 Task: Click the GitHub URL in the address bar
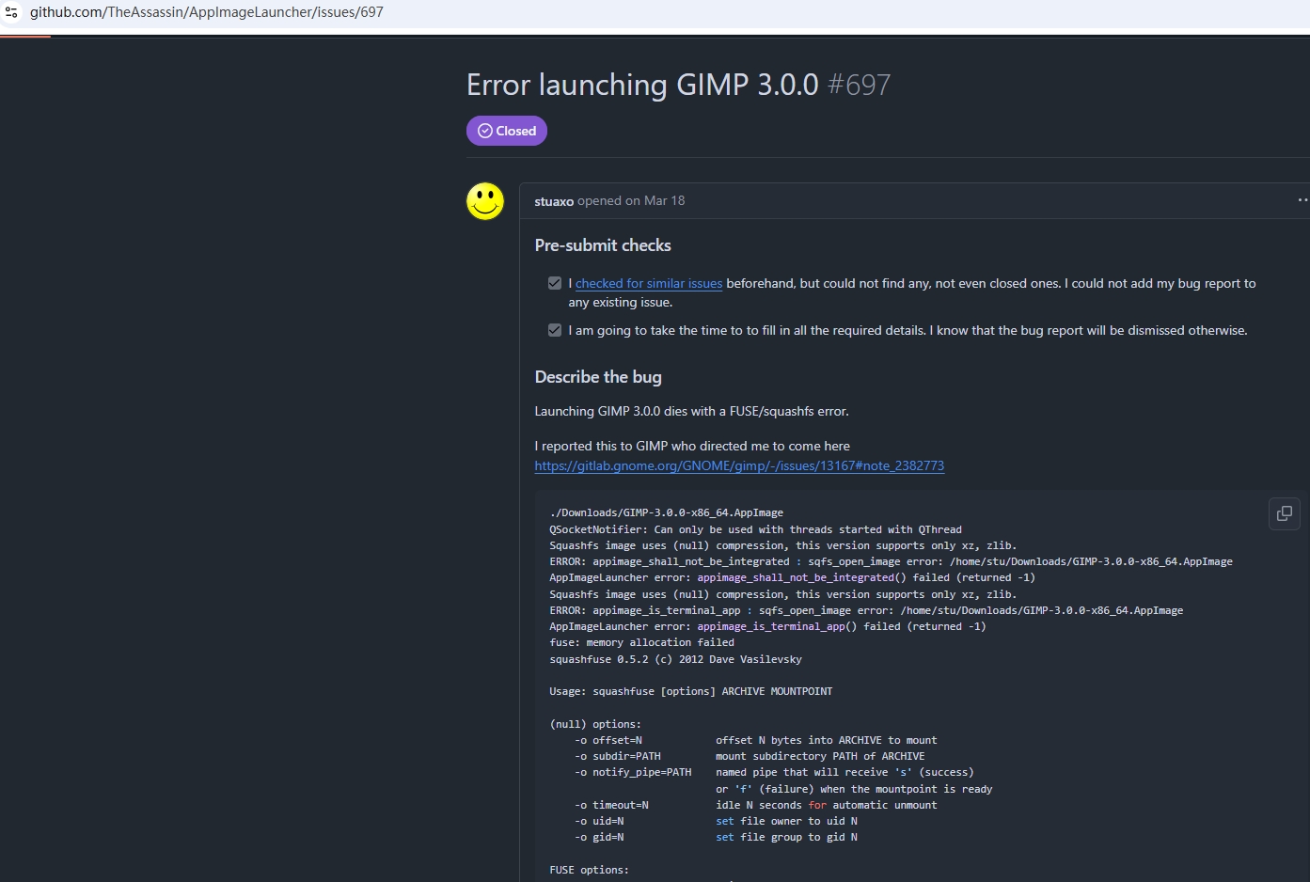point(207,12)
